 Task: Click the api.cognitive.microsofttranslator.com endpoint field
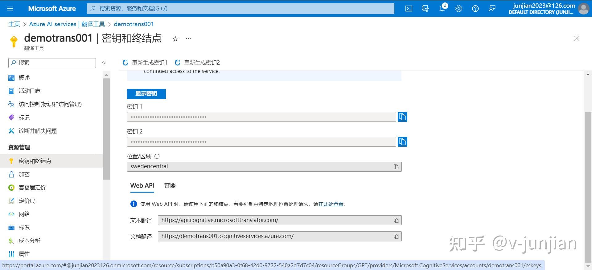[x=280, y=220]
